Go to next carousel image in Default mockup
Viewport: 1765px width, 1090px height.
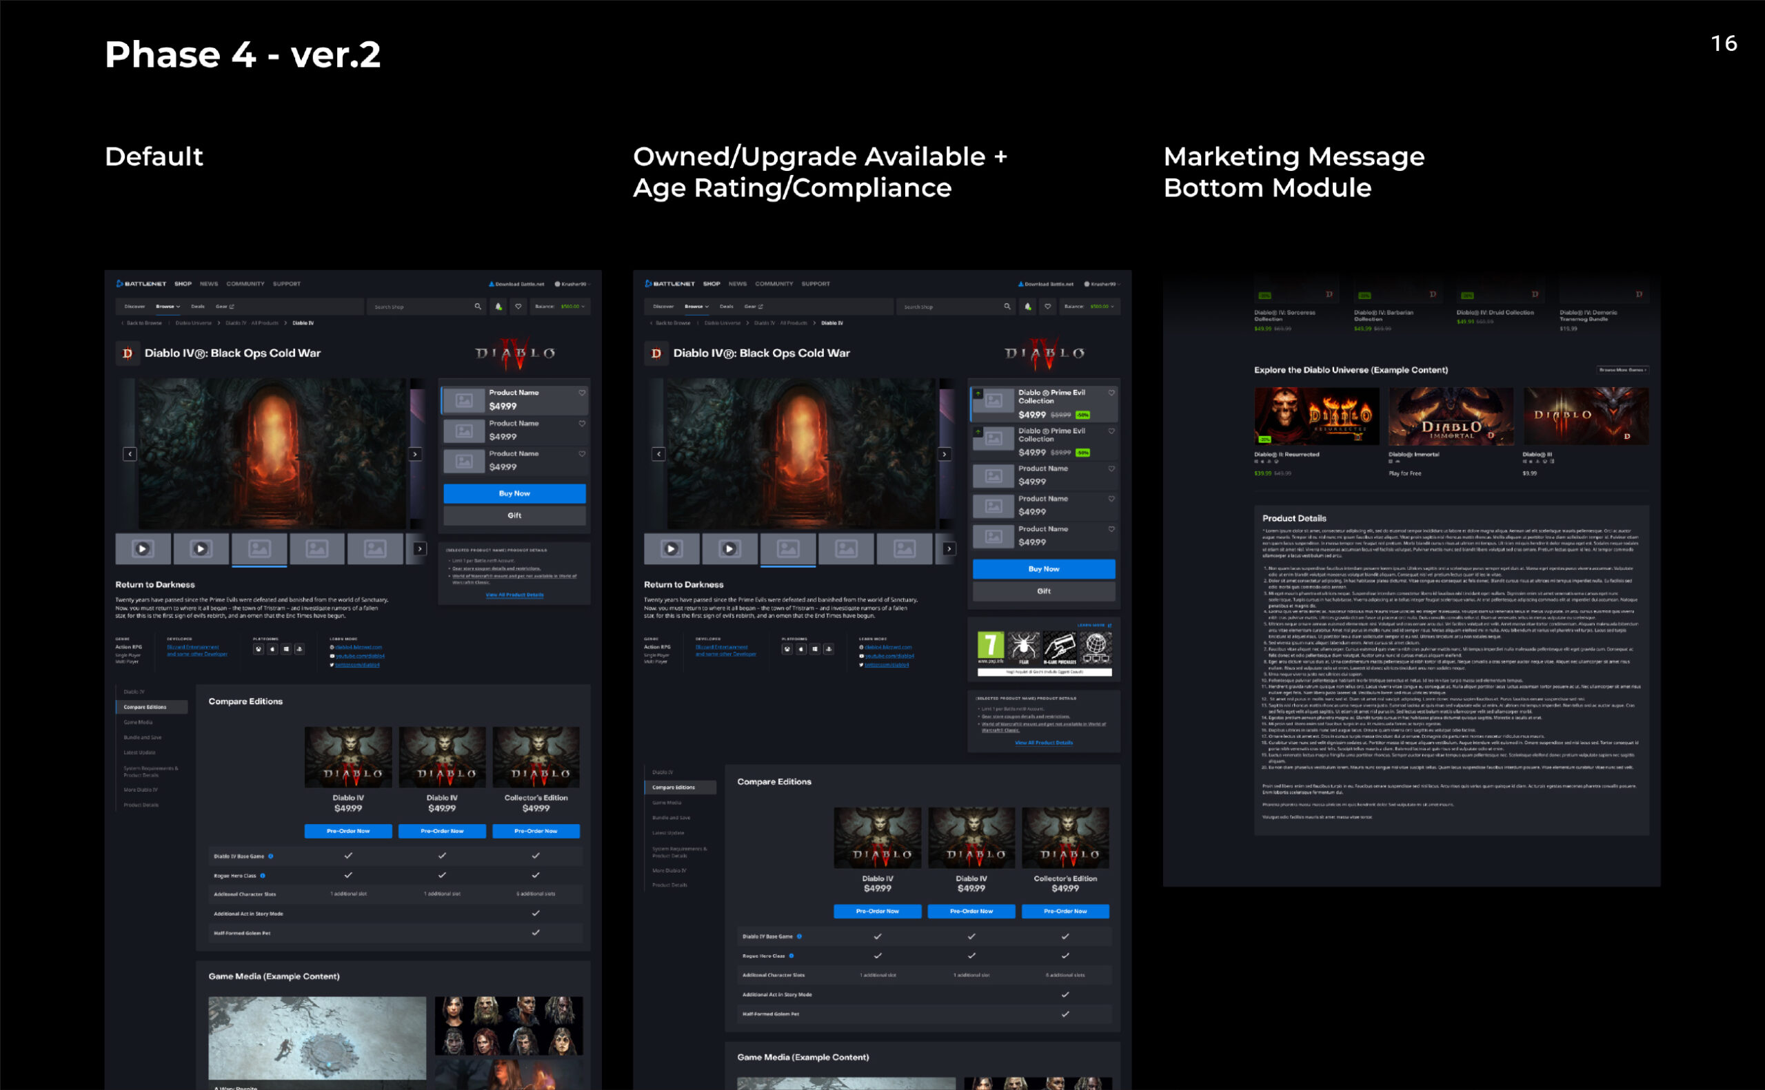pos(415,454)
